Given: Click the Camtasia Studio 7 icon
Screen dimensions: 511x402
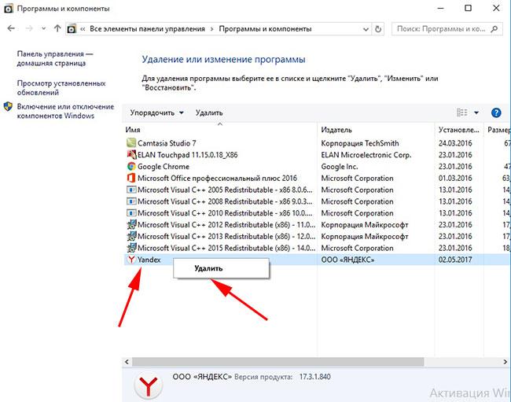Looking at the screenshot, I should (x=131, y=143).
